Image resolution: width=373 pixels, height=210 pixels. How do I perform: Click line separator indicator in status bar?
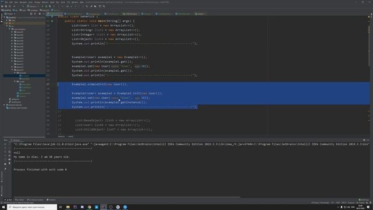click(338, 203)
